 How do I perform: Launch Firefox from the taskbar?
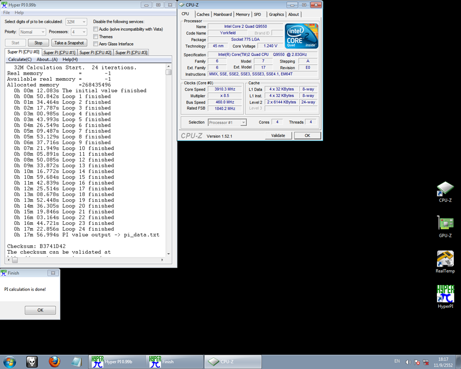55,362
